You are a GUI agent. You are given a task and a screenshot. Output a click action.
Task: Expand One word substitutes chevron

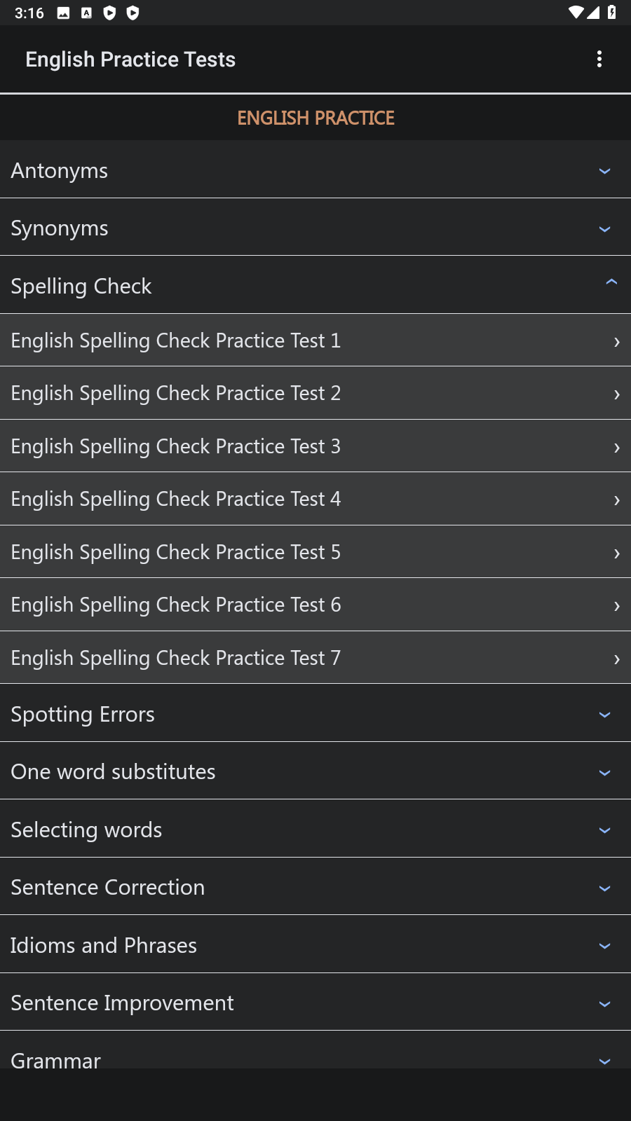point(604,773)
